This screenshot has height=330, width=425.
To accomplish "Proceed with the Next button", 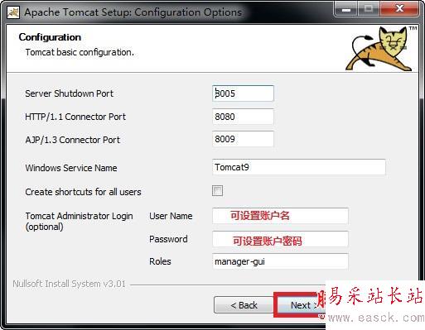I will [301, 305].
